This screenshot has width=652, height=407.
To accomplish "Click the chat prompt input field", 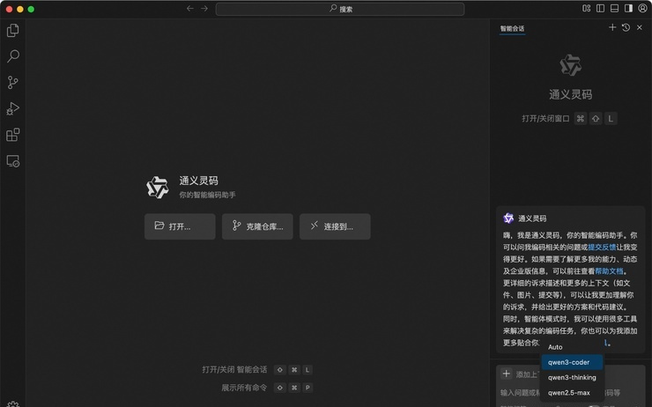I will click(x=571, y=392).
